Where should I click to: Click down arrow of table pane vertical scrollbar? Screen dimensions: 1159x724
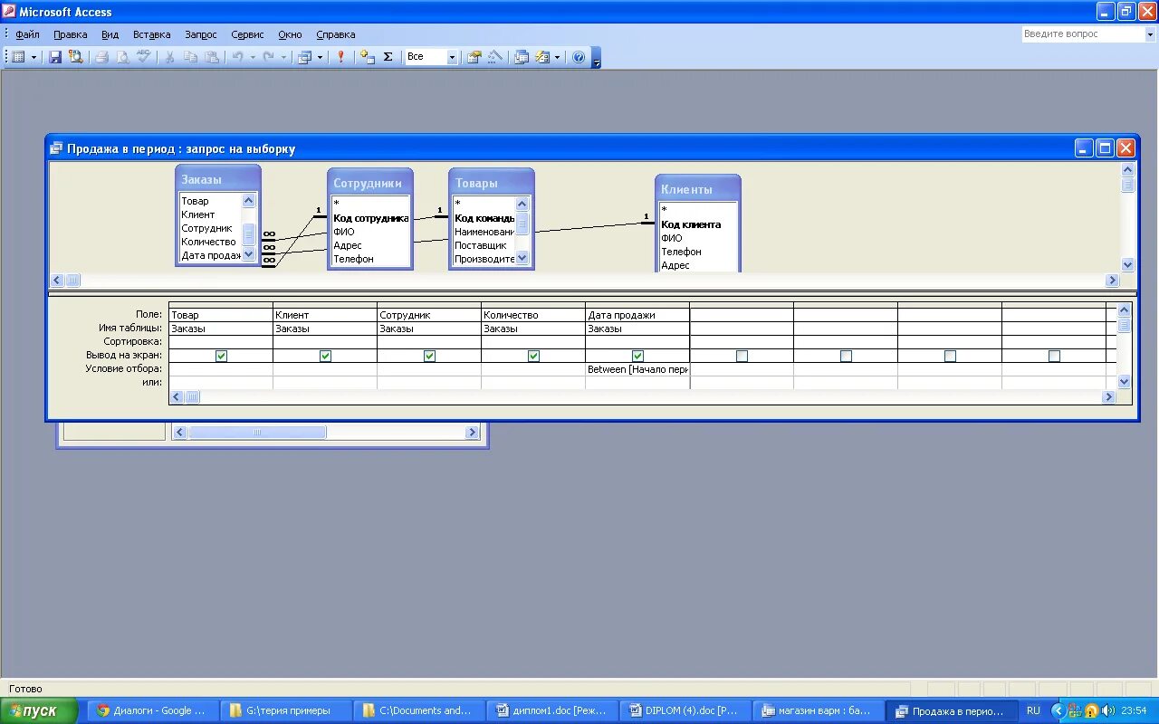(1127, 265)
